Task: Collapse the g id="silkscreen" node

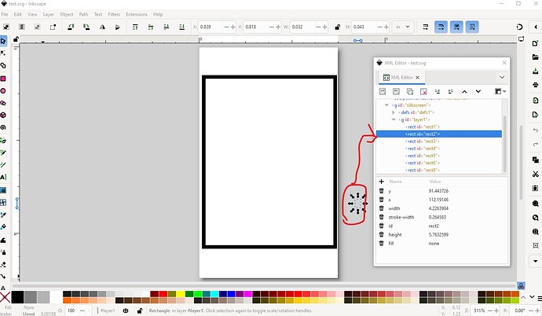Action: (x=386, y=105)
